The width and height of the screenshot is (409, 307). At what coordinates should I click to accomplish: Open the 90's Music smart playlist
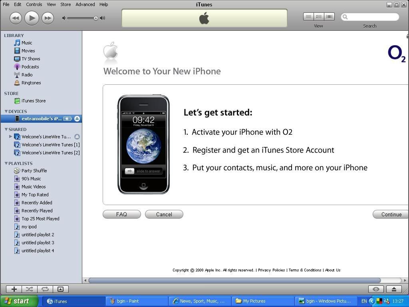pyautogui.click(x=31, y=179)
